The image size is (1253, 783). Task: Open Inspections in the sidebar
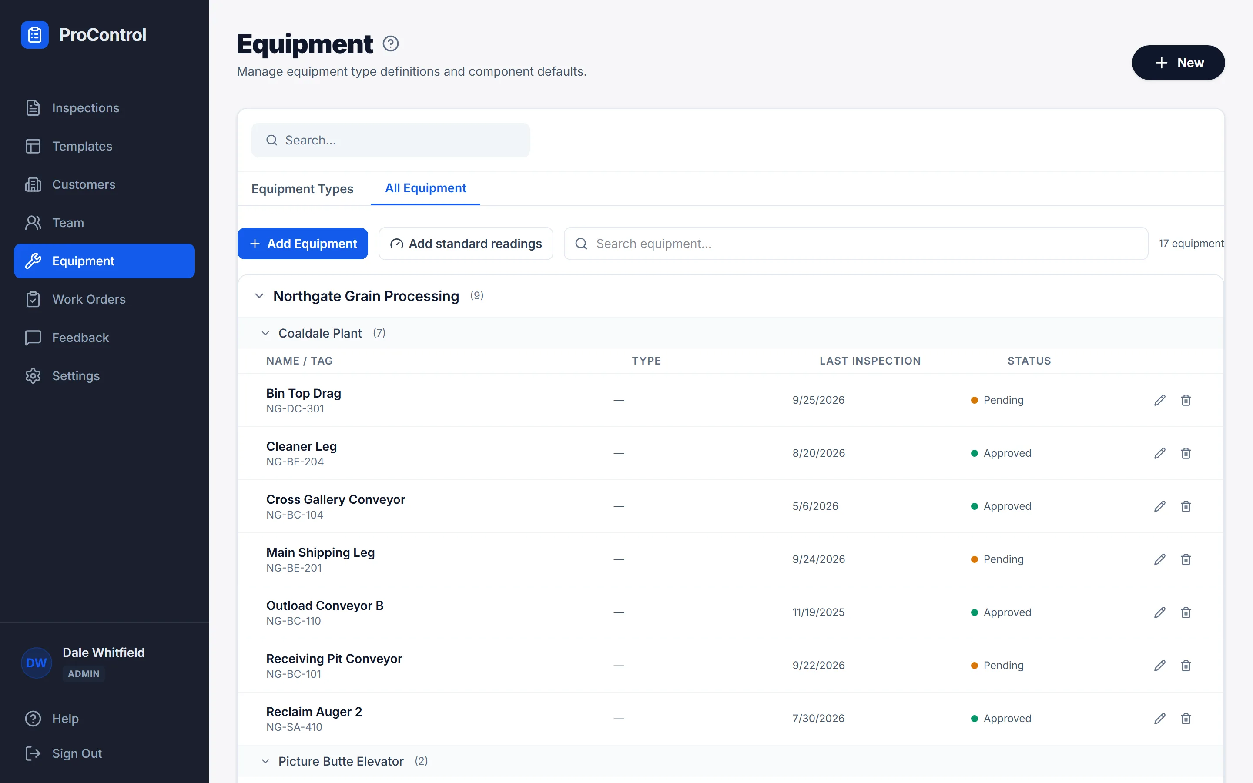point(104,108)
